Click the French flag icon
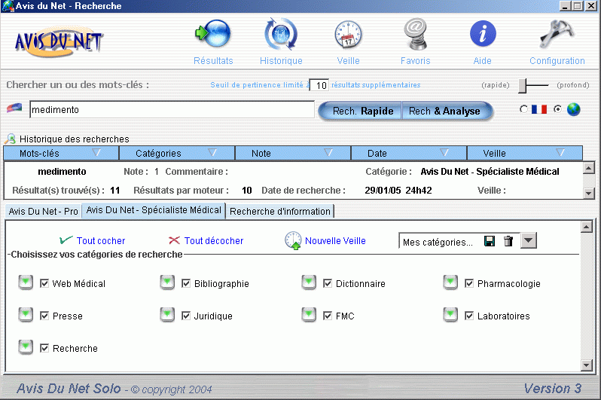 539,109
